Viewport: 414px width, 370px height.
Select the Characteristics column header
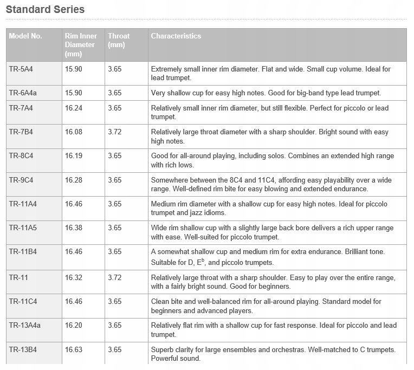pyautogui.click(x=176, y=36)
